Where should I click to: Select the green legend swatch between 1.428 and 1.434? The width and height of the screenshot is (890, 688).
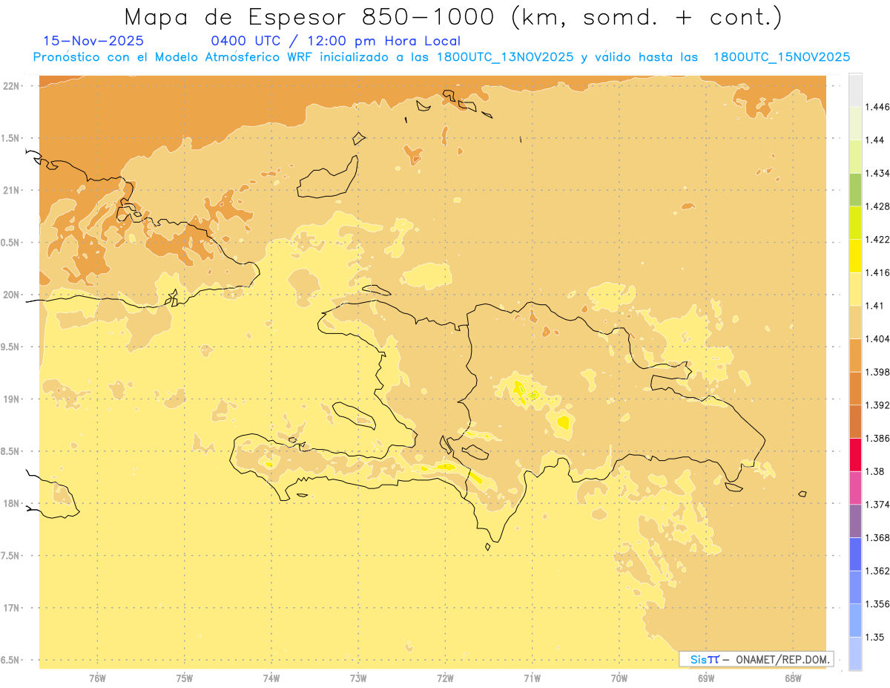pyautogui.click(x=855, y=189)
